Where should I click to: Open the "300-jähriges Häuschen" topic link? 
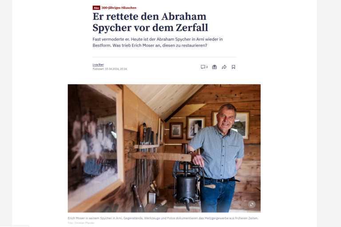tap(119, 8)
